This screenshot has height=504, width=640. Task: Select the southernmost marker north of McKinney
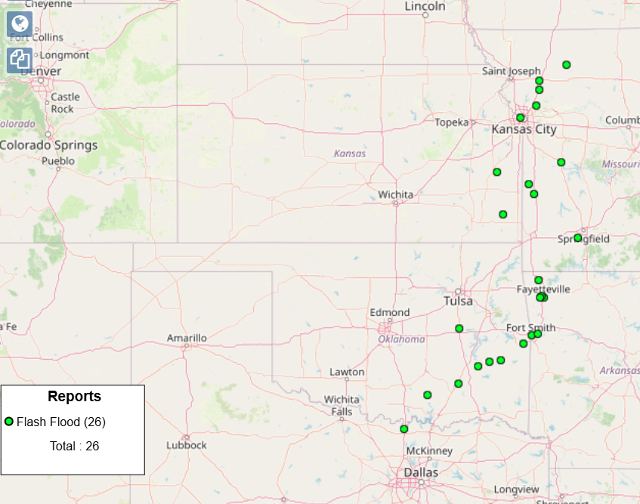404,429
